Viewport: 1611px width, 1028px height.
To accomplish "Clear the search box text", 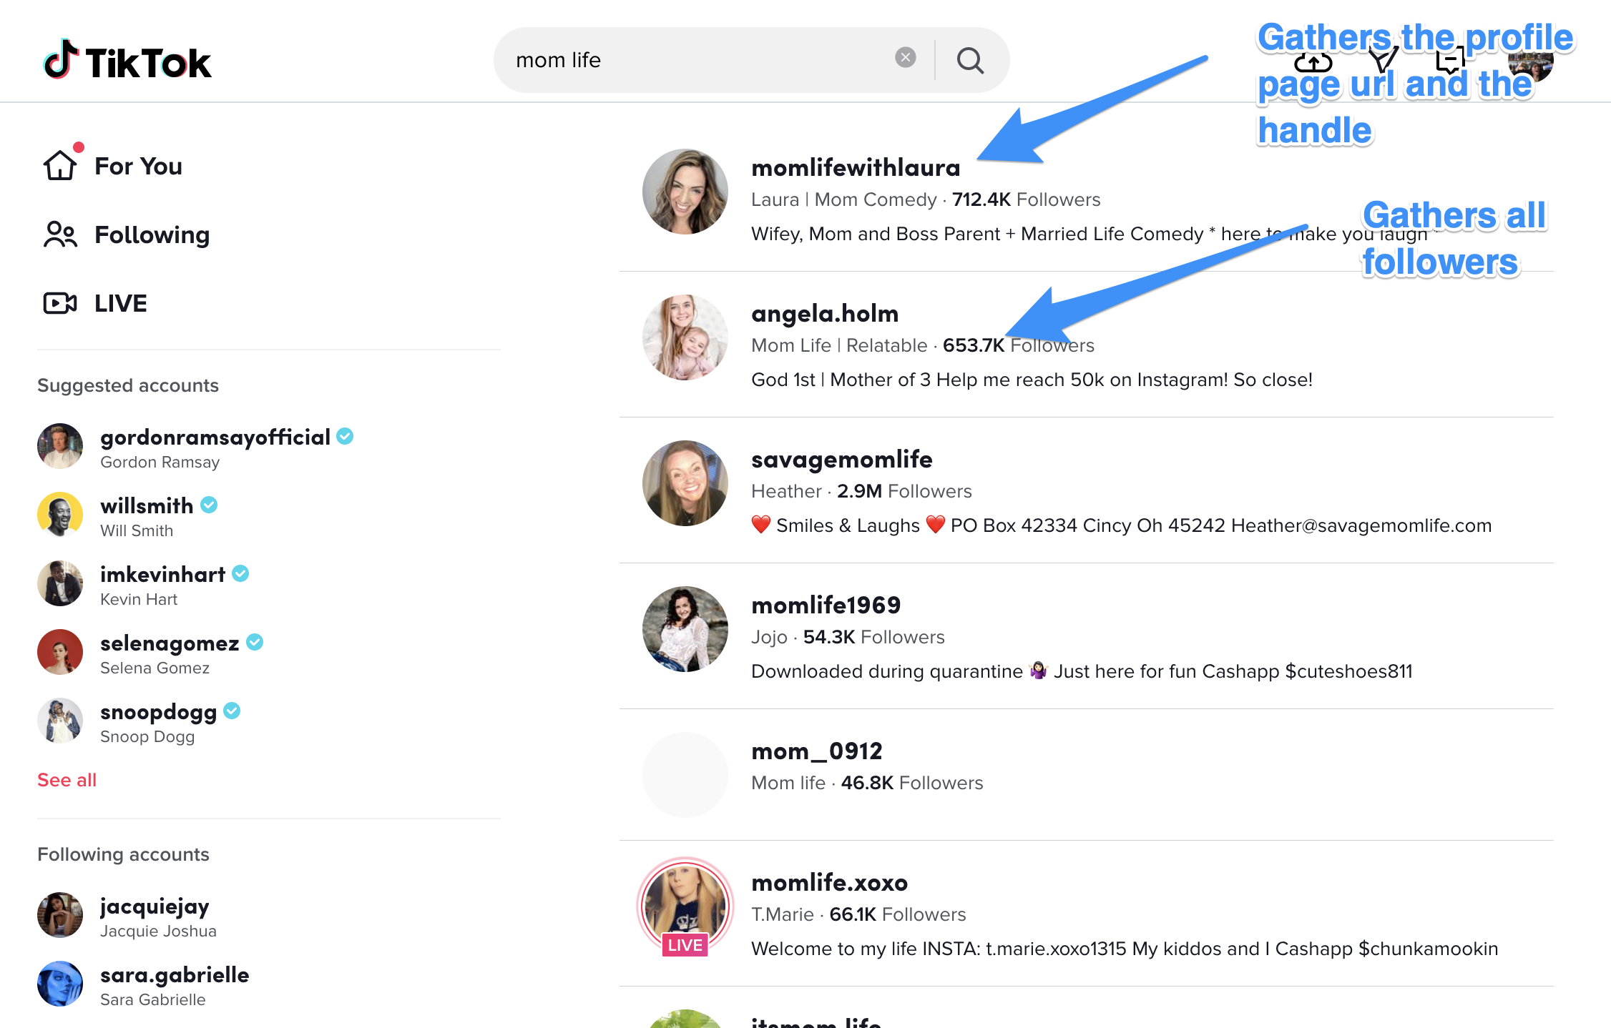I will [x=905, y=58].
